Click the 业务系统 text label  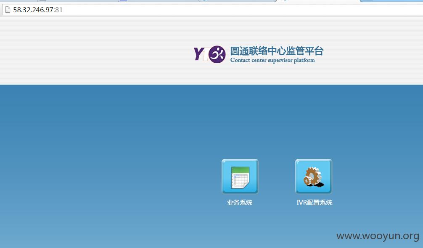(240, 203)
